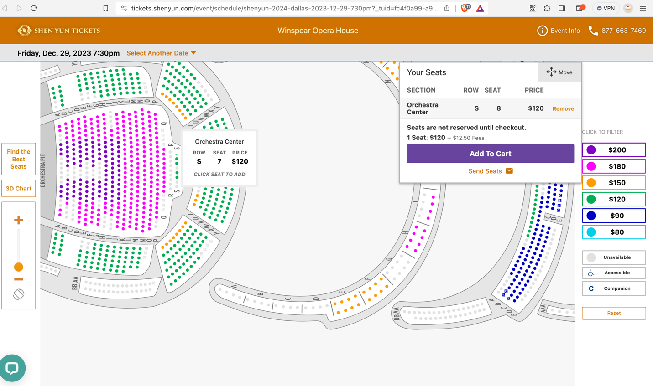Click Find the Best Seats
Image resolution: width=653 pixels, height=386 pixels.
19,159
